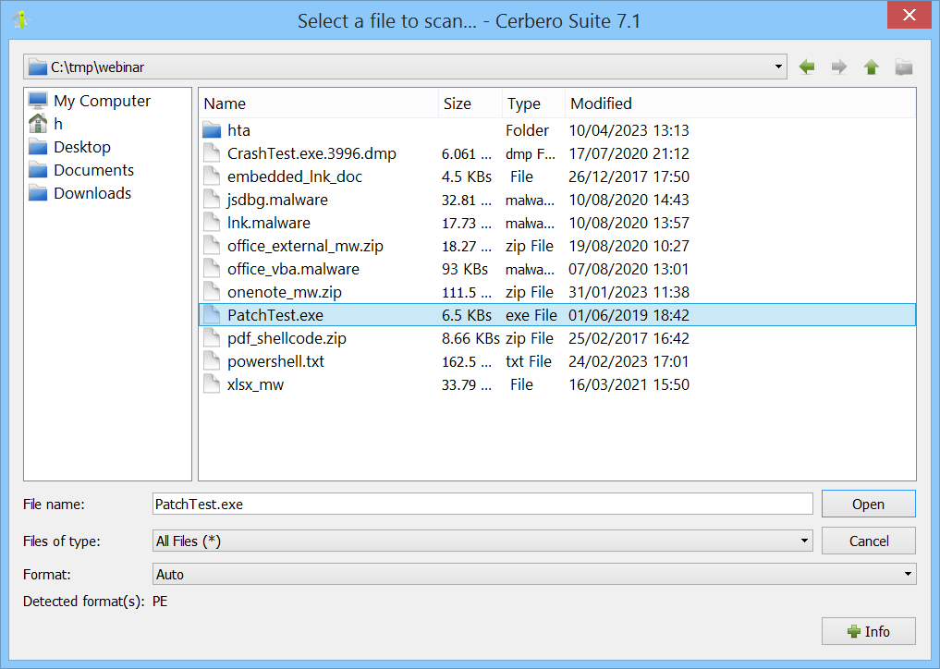Close the Select a file dialog
The image size is (940, 669).
[x=909, y=15]
